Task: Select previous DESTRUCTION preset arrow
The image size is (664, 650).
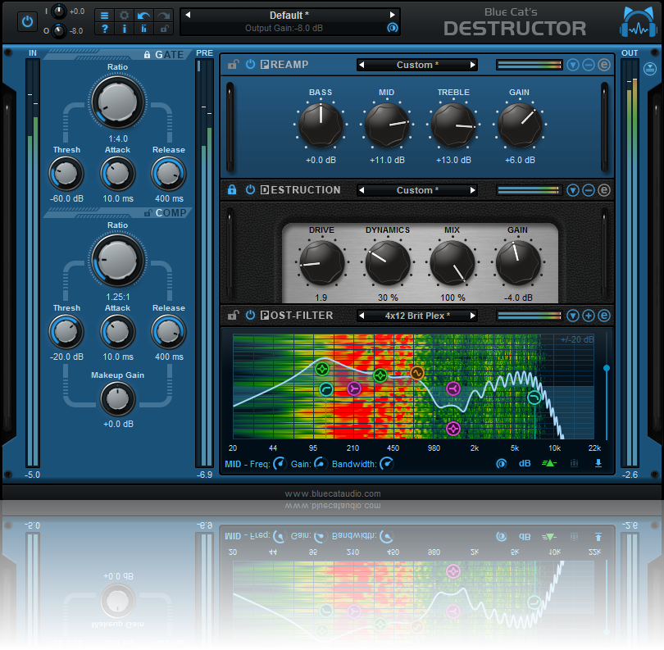Action: [362, 190]
